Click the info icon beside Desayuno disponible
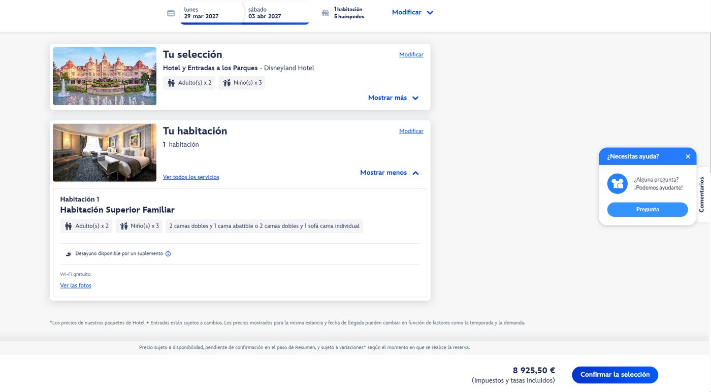 168,254
